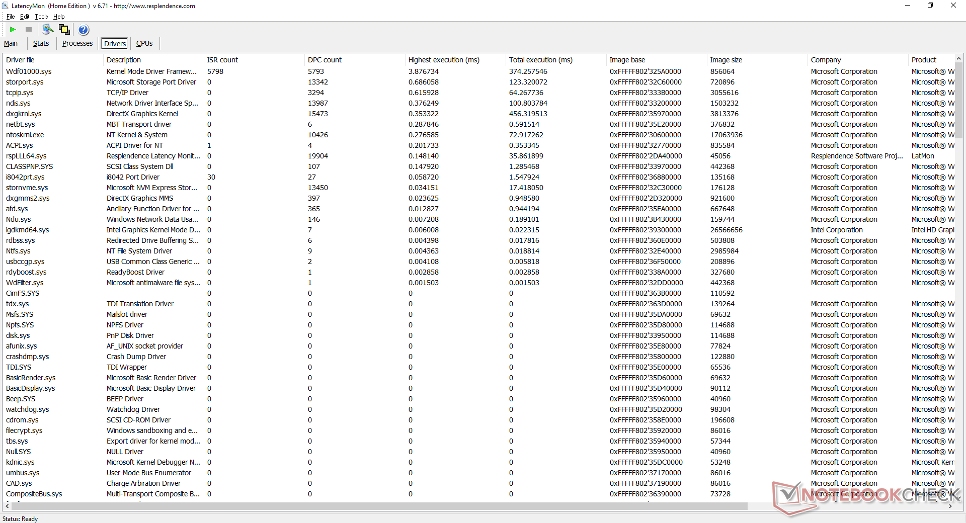Select the i8042prt.sys driver row
Image resolution: width=966 pixels, height=523 pixels.
(x=478, y=177)
